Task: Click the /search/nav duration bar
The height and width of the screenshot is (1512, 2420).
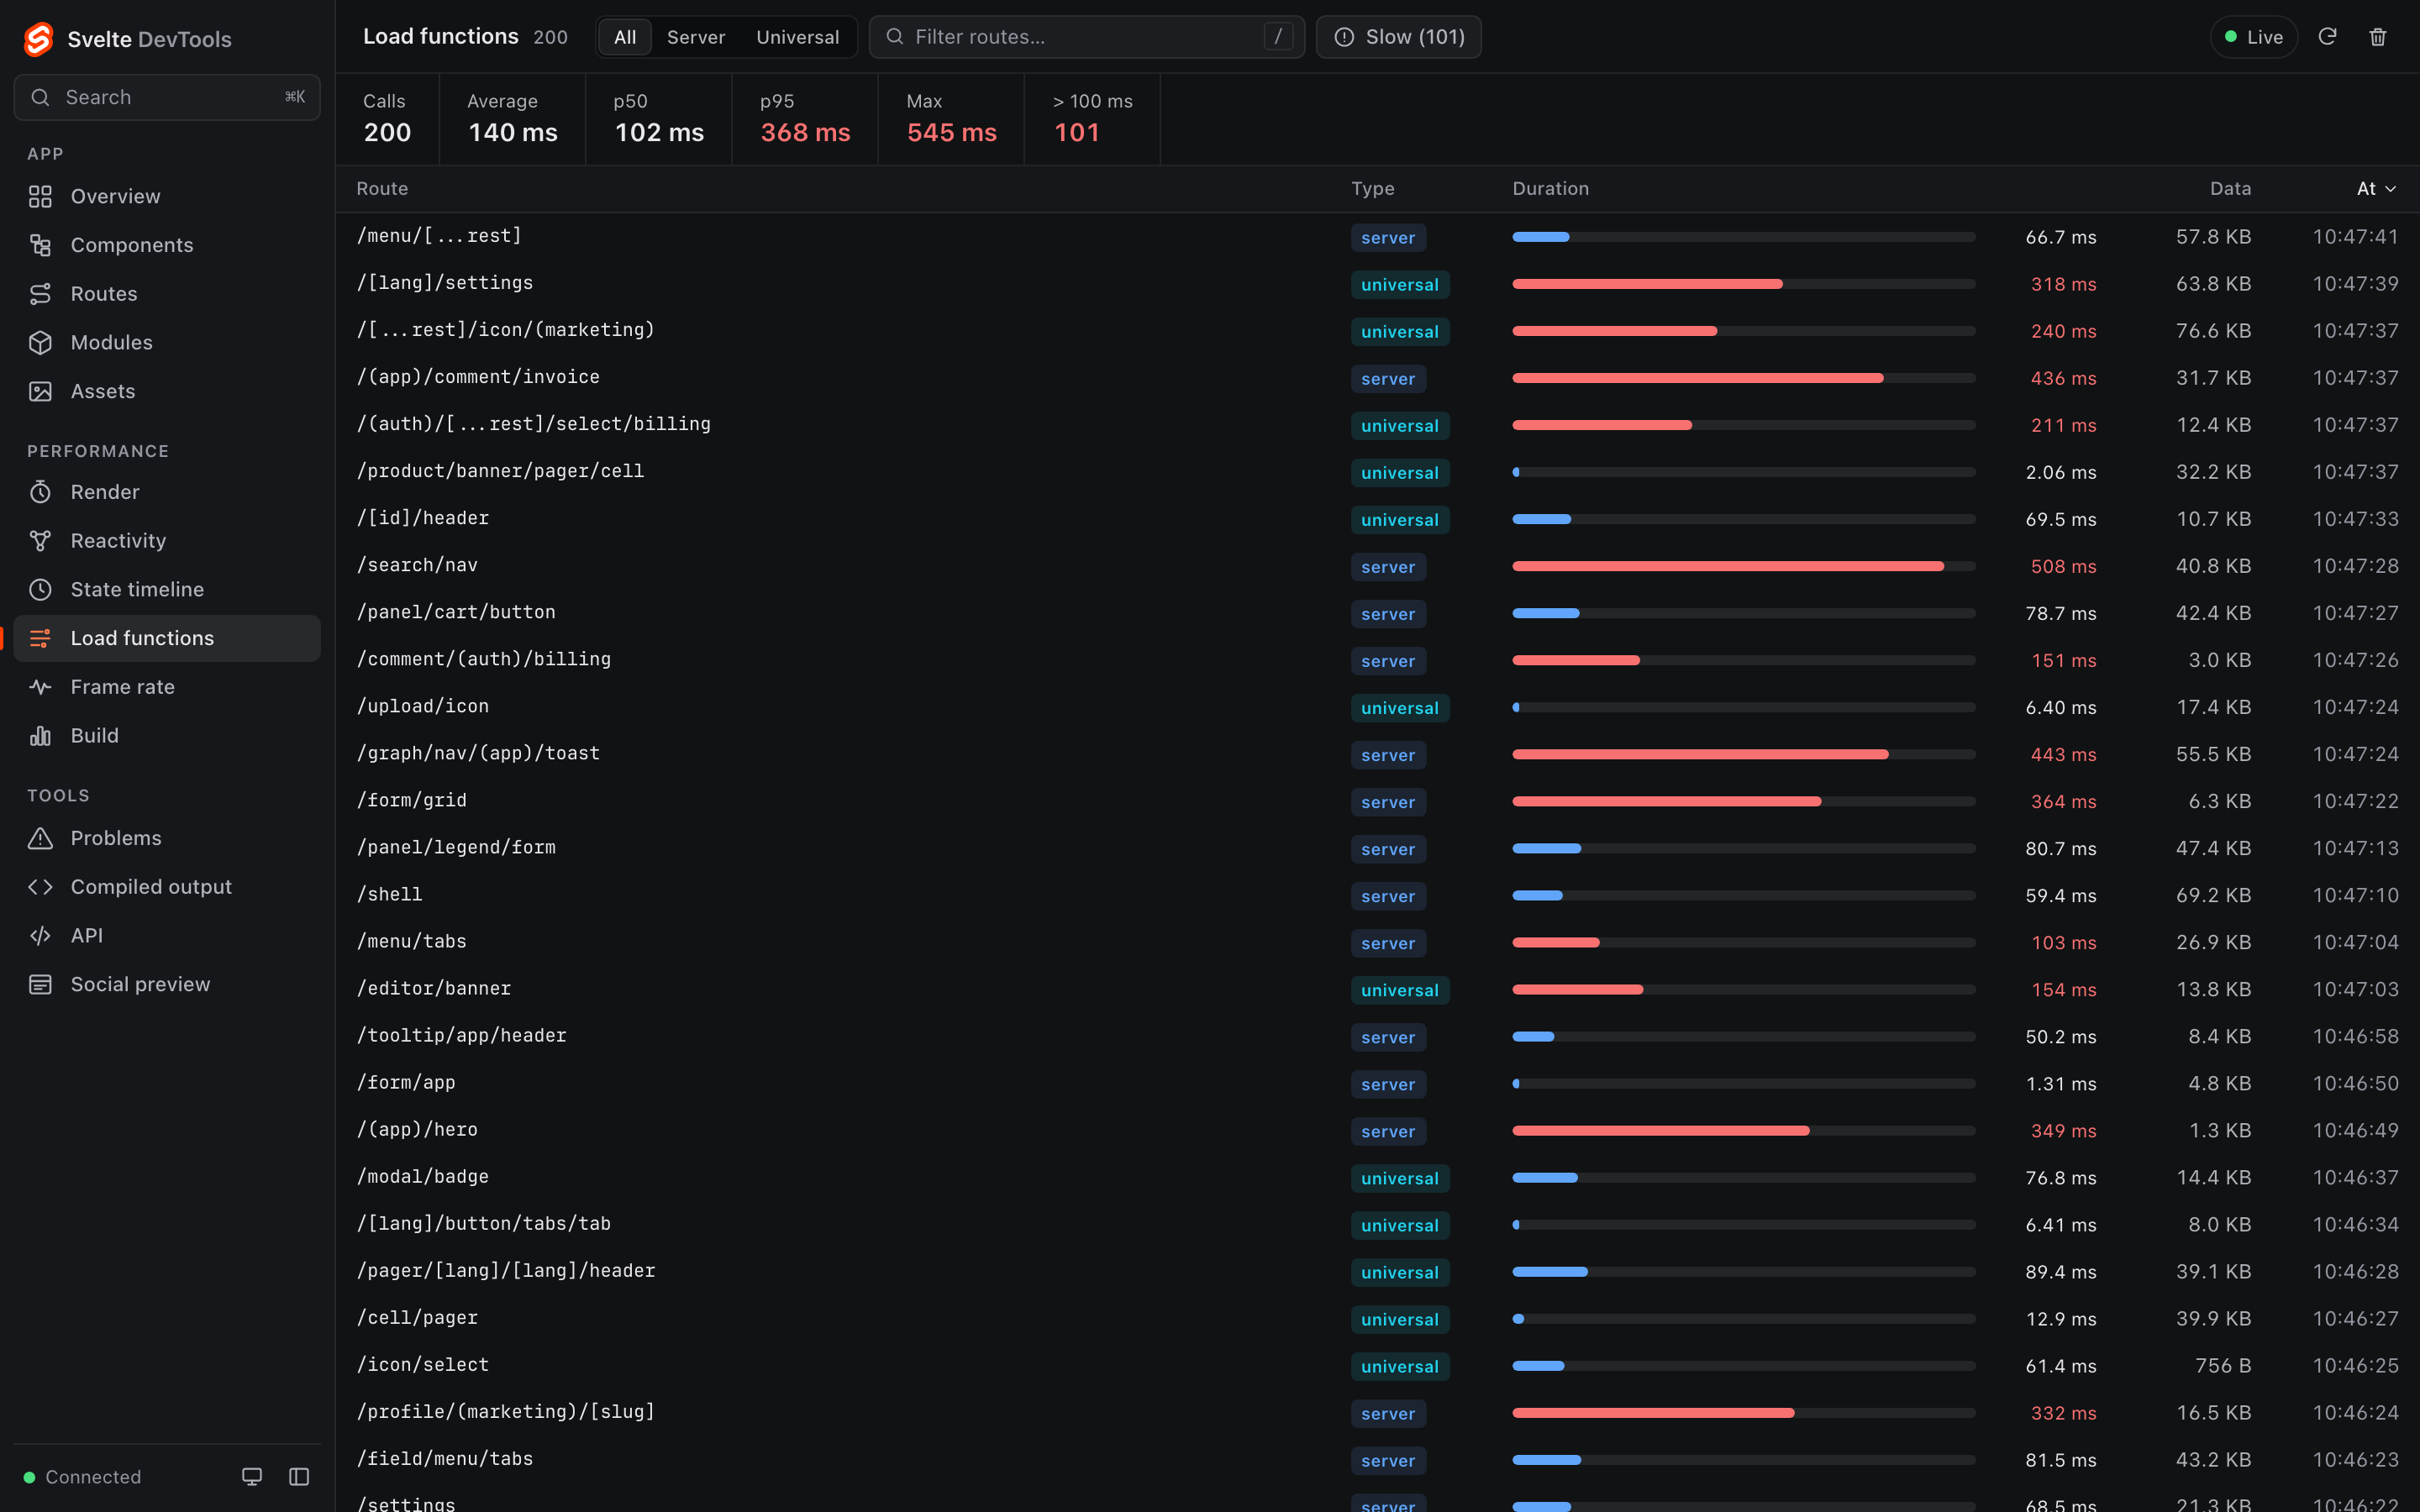Action: [x=1743, y=566]
